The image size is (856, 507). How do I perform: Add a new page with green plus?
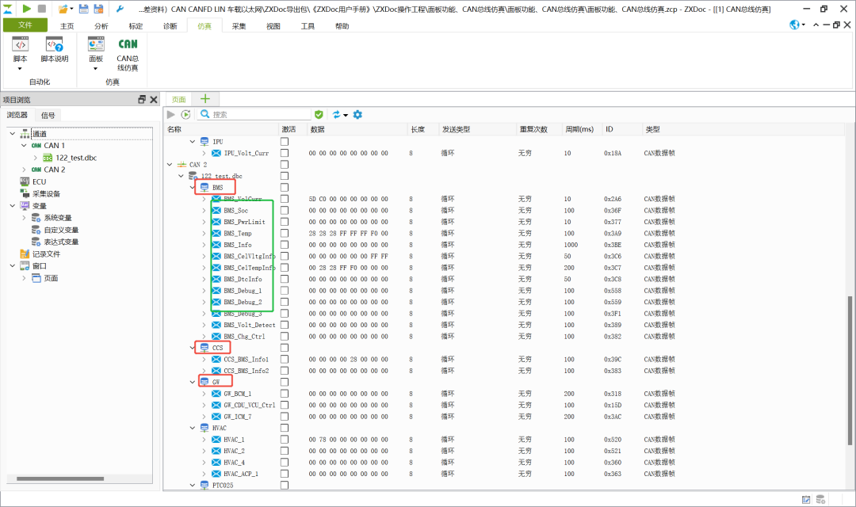pos(205,99)
